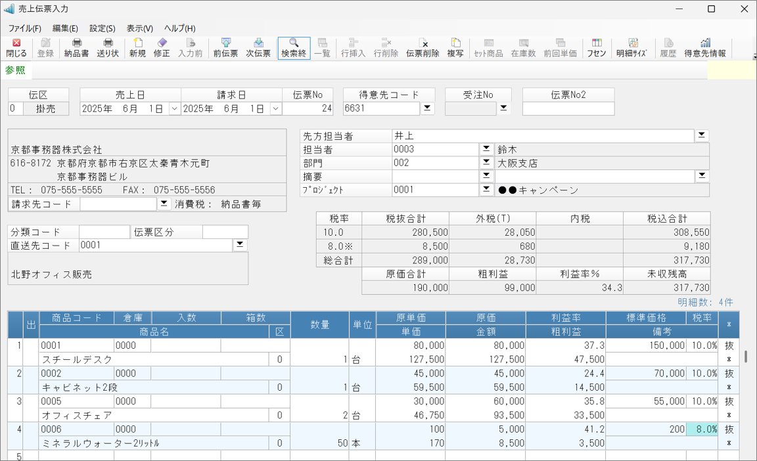
Task: Go to next slip via 次伝票 icon
Action: tap(258, 48)
